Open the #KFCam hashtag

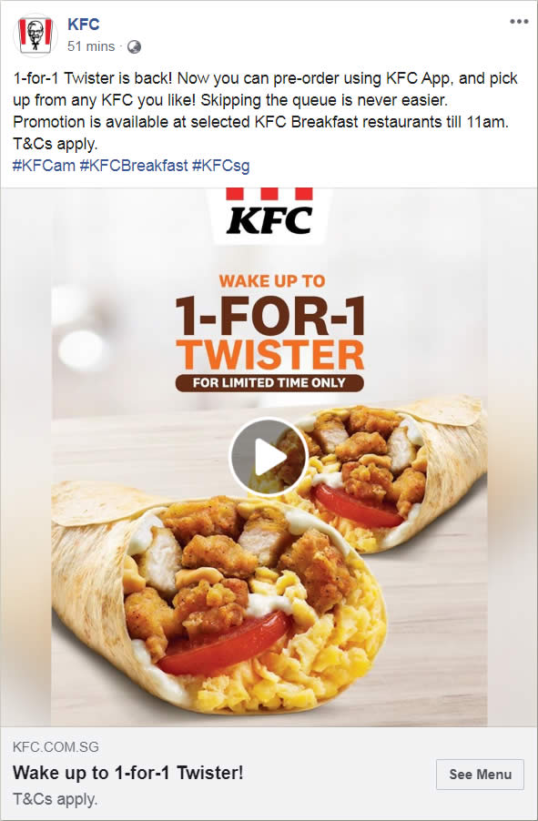(44, 166)
